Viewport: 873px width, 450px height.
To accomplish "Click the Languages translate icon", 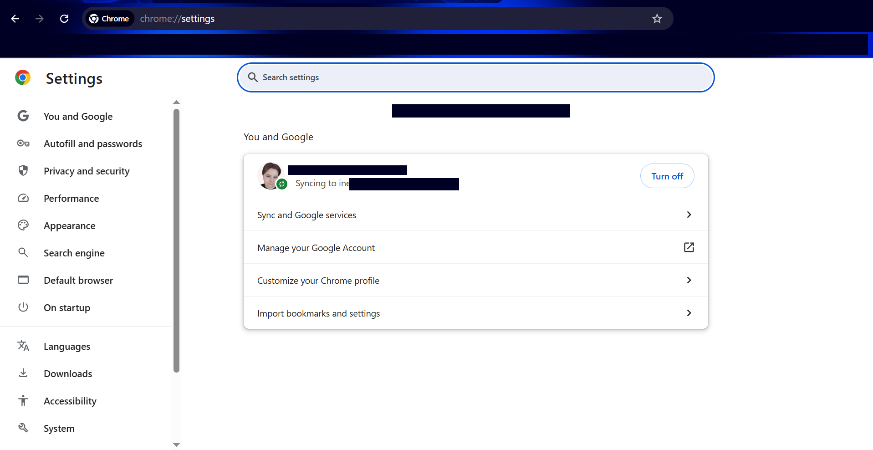I will pos(23,346).
